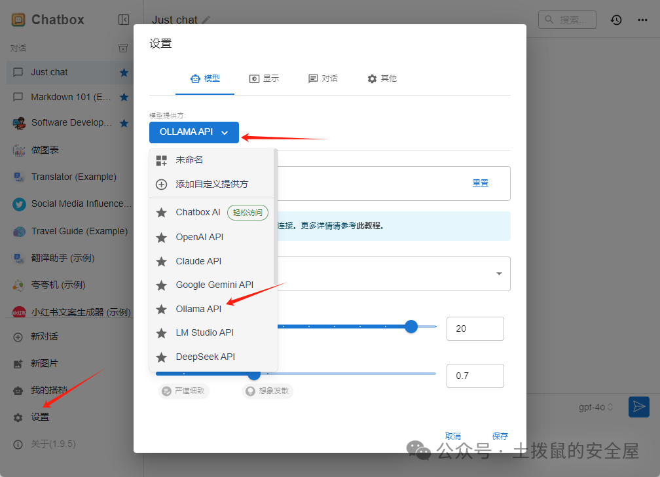This screenshot has width=660, height=477.
Task: Click the context message count slider handle
Action: click(411, 327)
